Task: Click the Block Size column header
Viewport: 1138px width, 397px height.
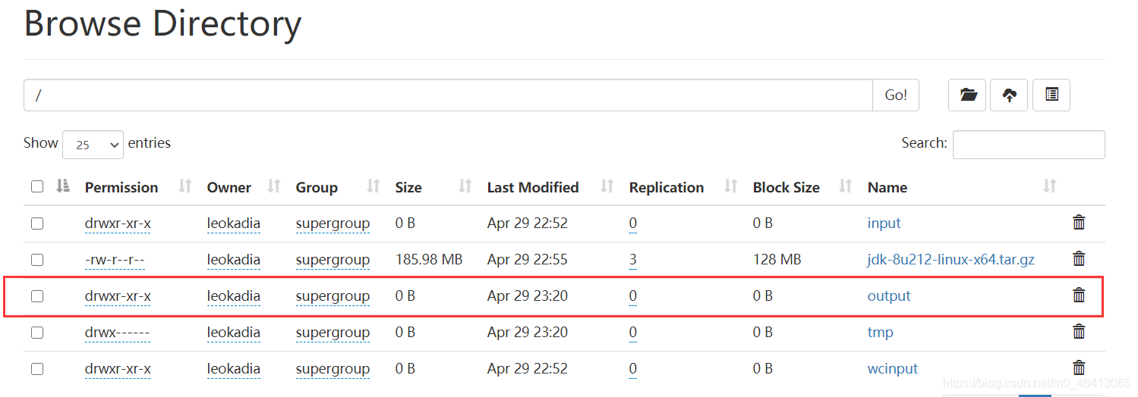Action: click(787, 187)
